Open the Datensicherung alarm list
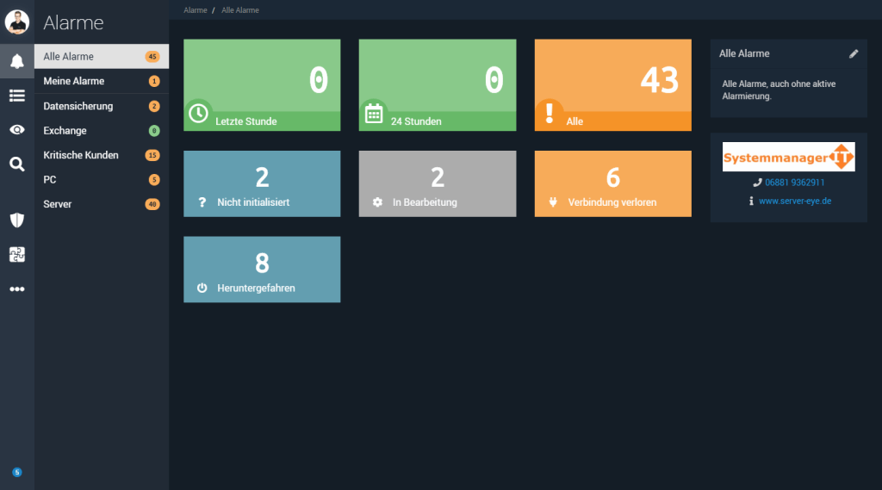 (x=78, y=106)
